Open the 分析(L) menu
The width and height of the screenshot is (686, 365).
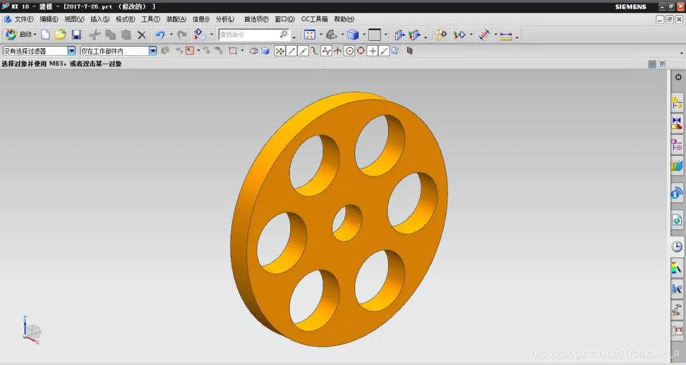225,19
